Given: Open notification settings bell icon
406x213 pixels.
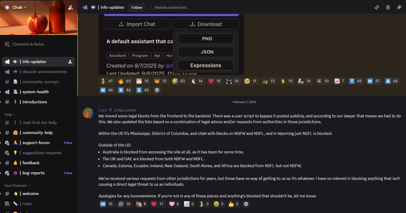Looking at the screenshot, I should [x=388, y=7].
